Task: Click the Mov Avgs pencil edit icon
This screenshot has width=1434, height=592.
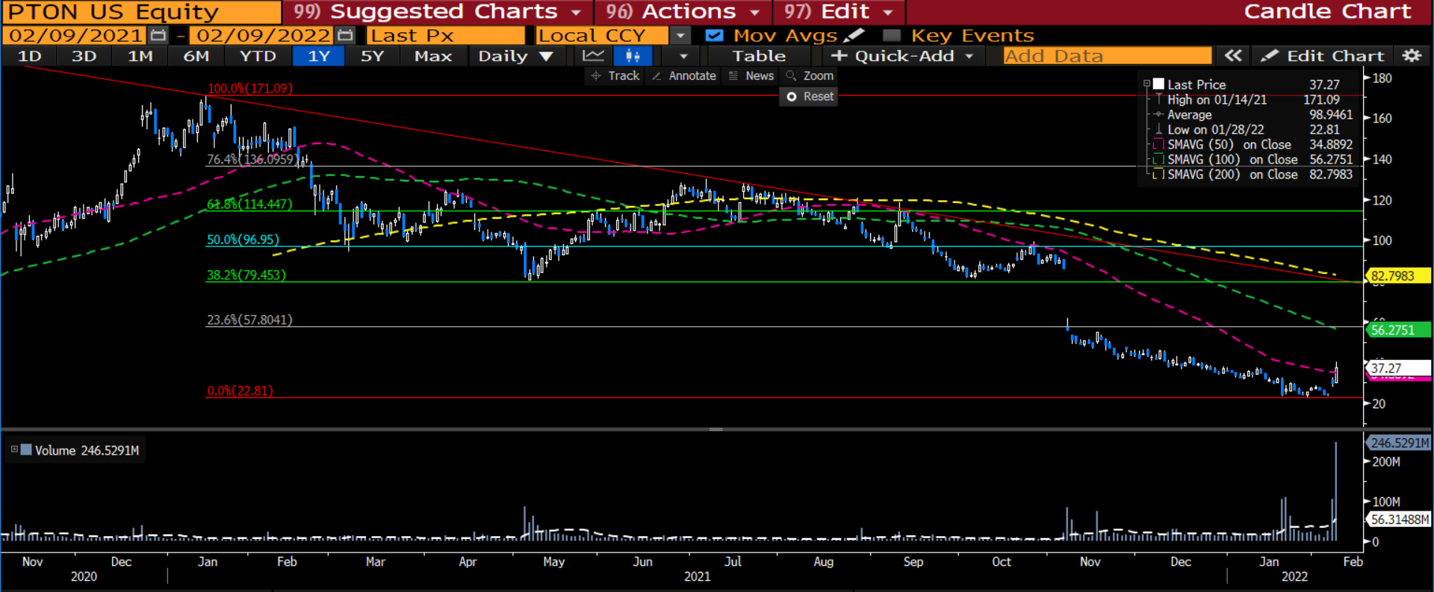Action: tap(854, 35)
